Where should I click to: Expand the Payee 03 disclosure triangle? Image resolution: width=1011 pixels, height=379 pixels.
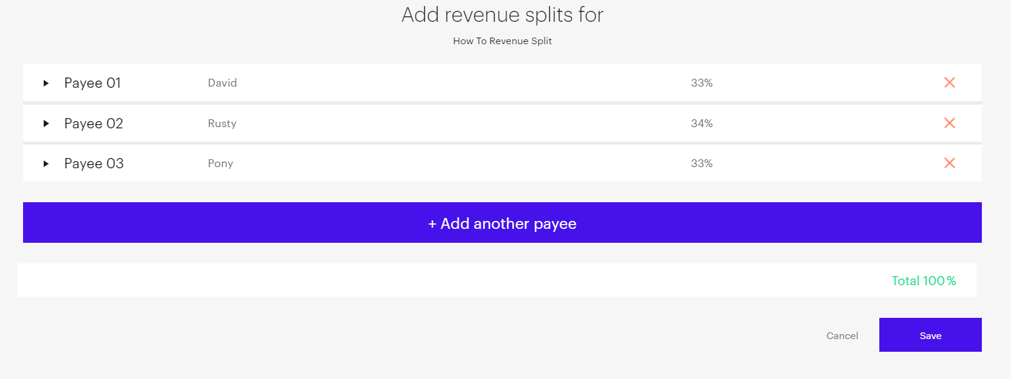pyautogui.click(x=46, y=163)
